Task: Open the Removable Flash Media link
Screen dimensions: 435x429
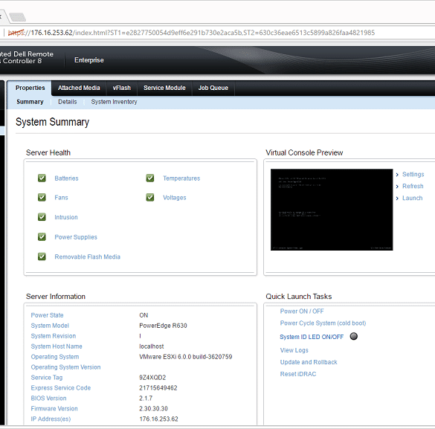Action: click(88, 257)
